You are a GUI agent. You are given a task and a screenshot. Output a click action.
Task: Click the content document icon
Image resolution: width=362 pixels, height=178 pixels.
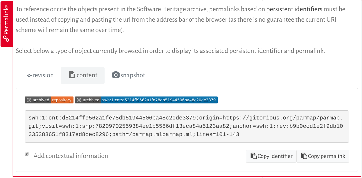(72, 75)
